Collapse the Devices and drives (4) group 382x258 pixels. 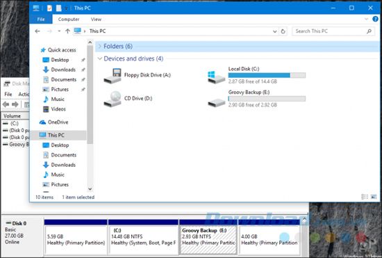tap(99, 58)
